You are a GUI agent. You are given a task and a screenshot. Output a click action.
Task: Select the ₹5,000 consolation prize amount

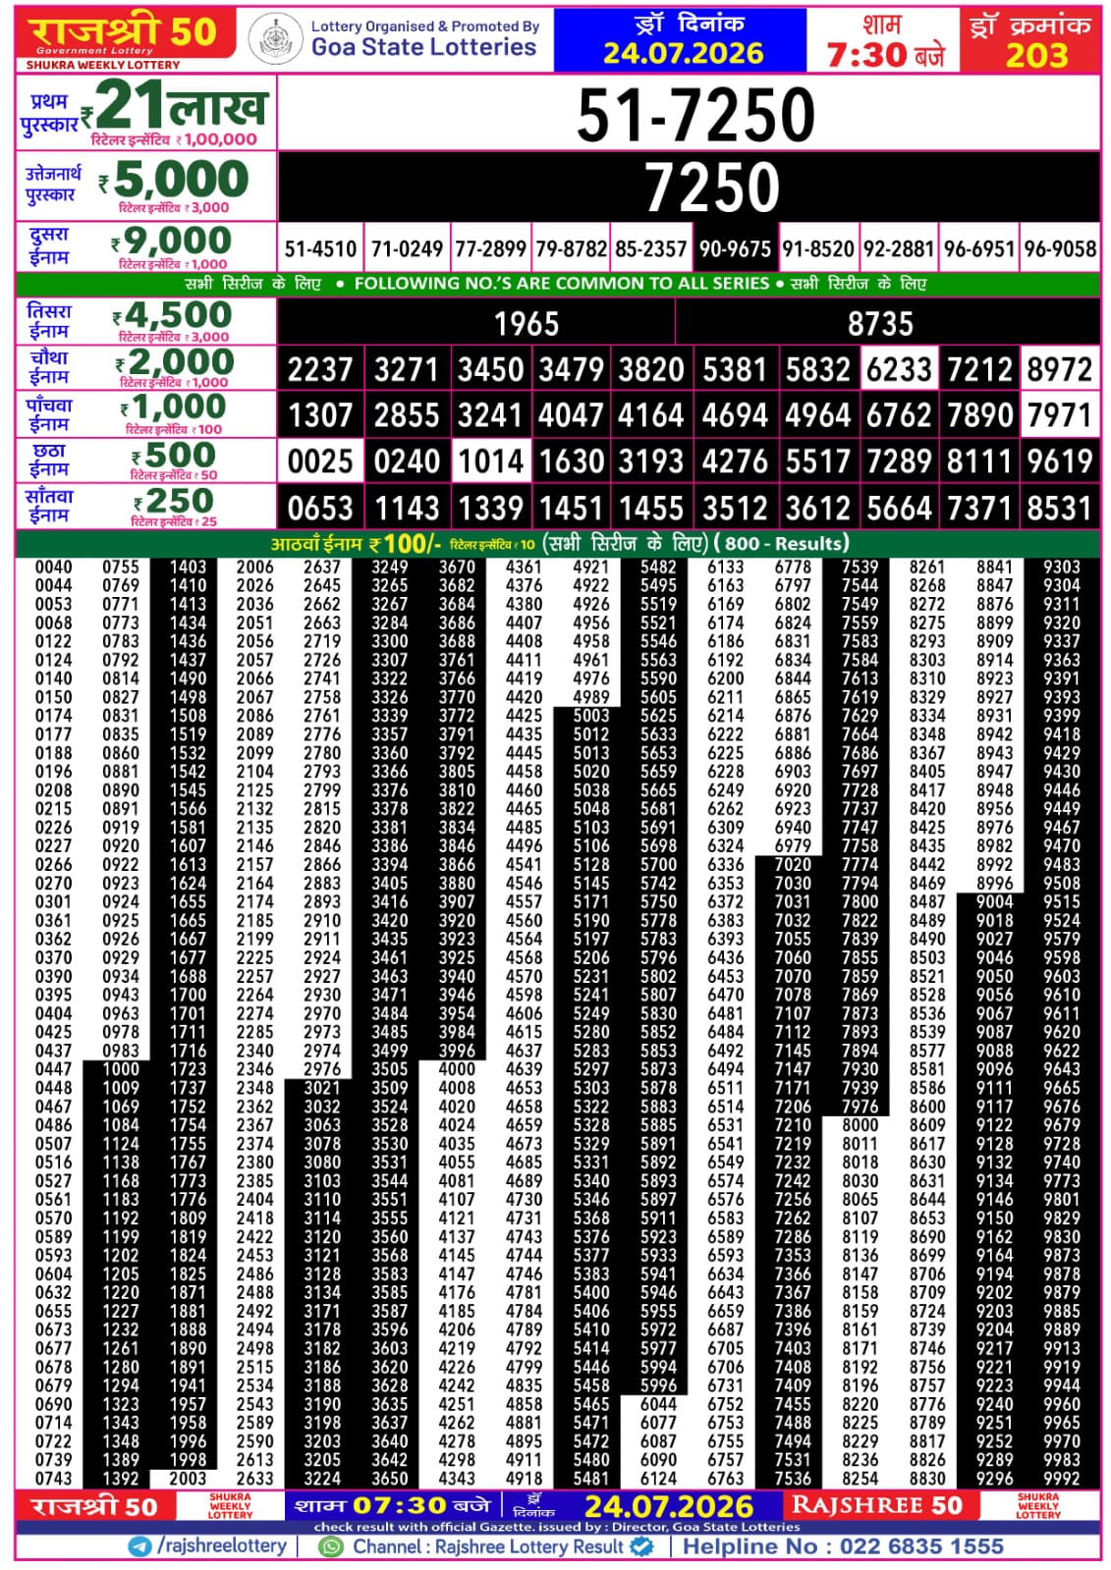174,180
